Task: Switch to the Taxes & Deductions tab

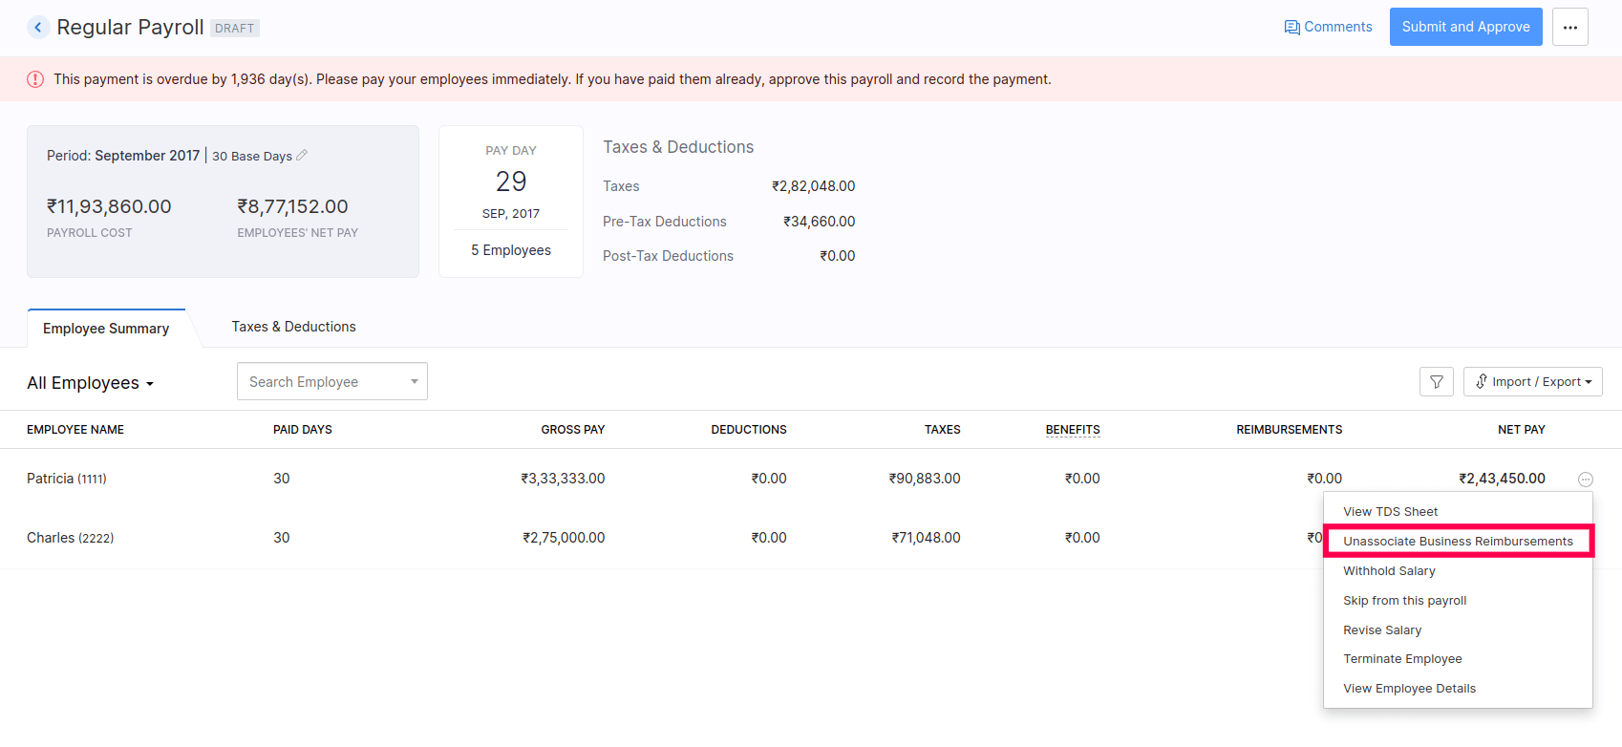Action: (x=293, y=327)
